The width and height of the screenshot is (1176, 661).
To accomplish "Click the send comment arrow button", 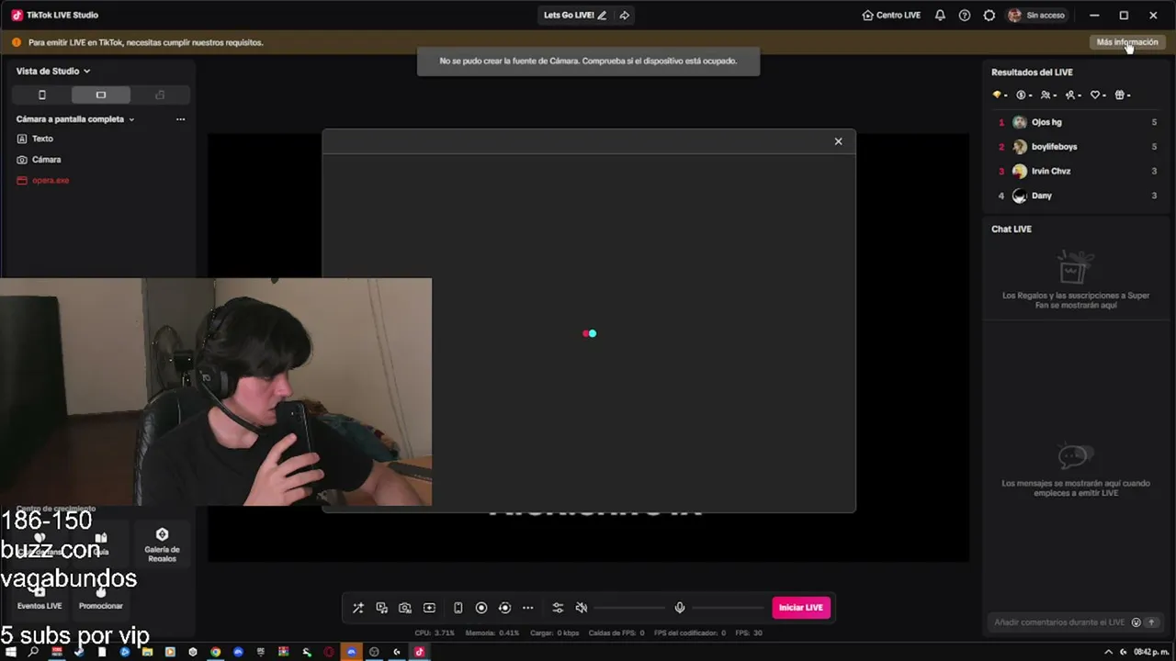I will 1151,622.
